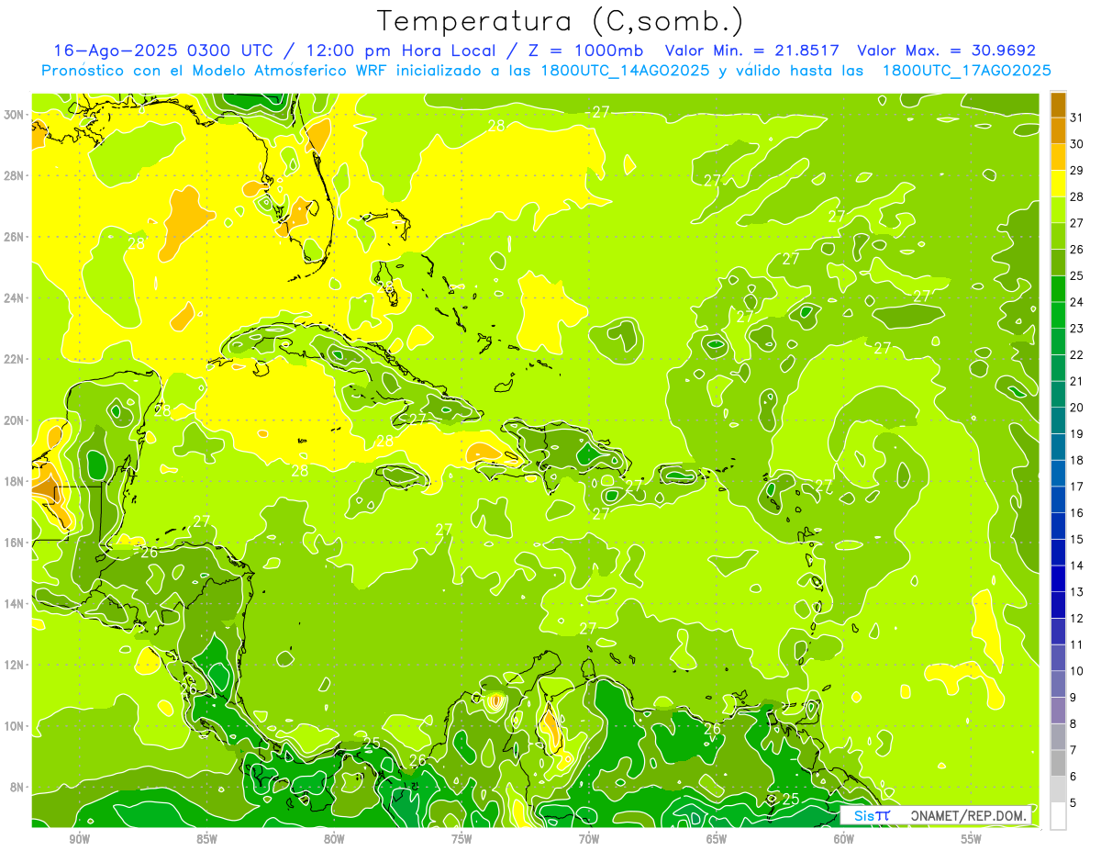The image size is (1101, 851).
Task: Click the 80W longitude axis label
Action: (x=334, y=839)
